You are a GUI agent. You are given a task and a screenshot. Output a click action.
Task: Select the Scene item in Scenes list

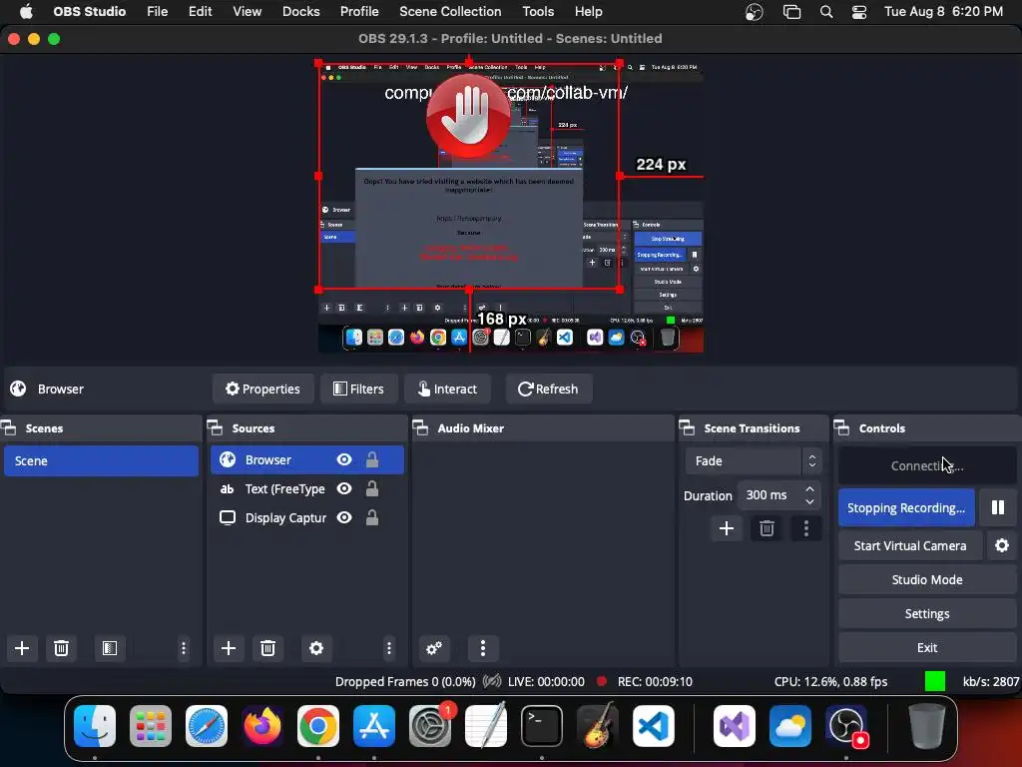point(101,460)
